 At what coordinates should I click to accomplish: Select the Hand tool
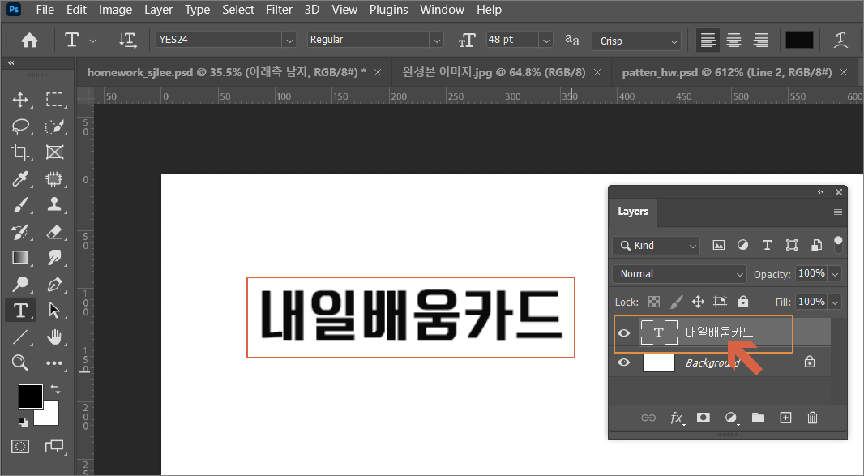(54, 337)
